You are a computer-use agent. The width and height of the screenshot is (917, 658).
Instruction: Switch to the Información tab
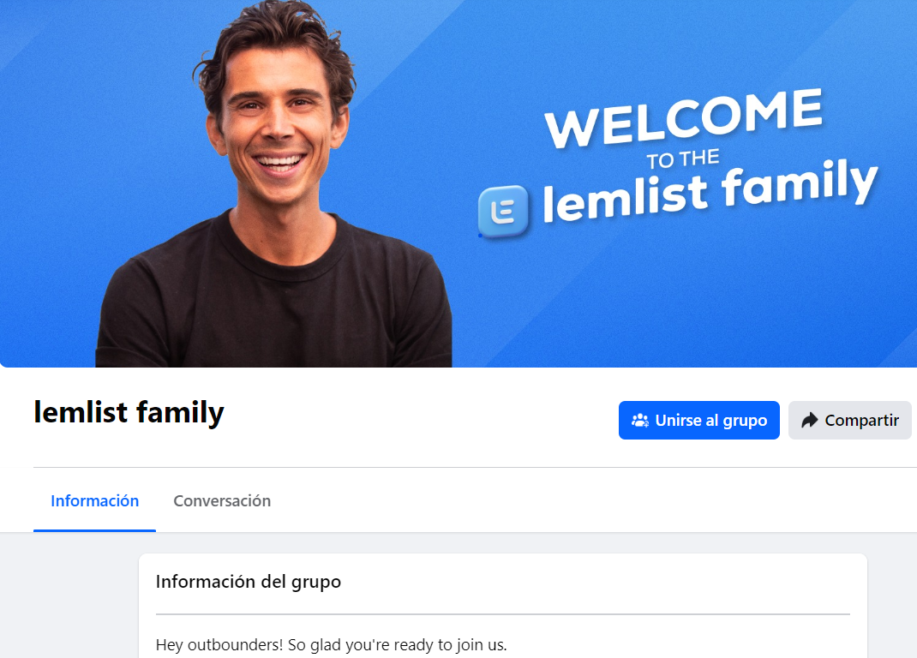[x=95, y=500]
